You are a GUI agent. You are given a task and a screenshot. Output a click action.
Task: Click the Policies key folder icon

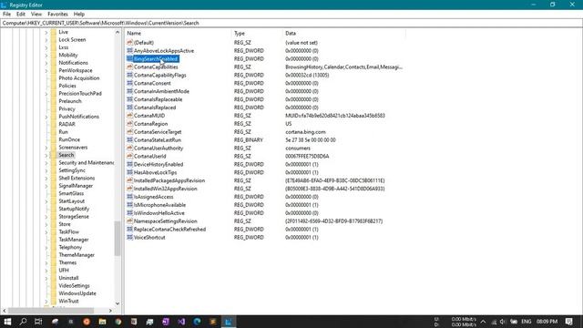click(x=54, y=86)
